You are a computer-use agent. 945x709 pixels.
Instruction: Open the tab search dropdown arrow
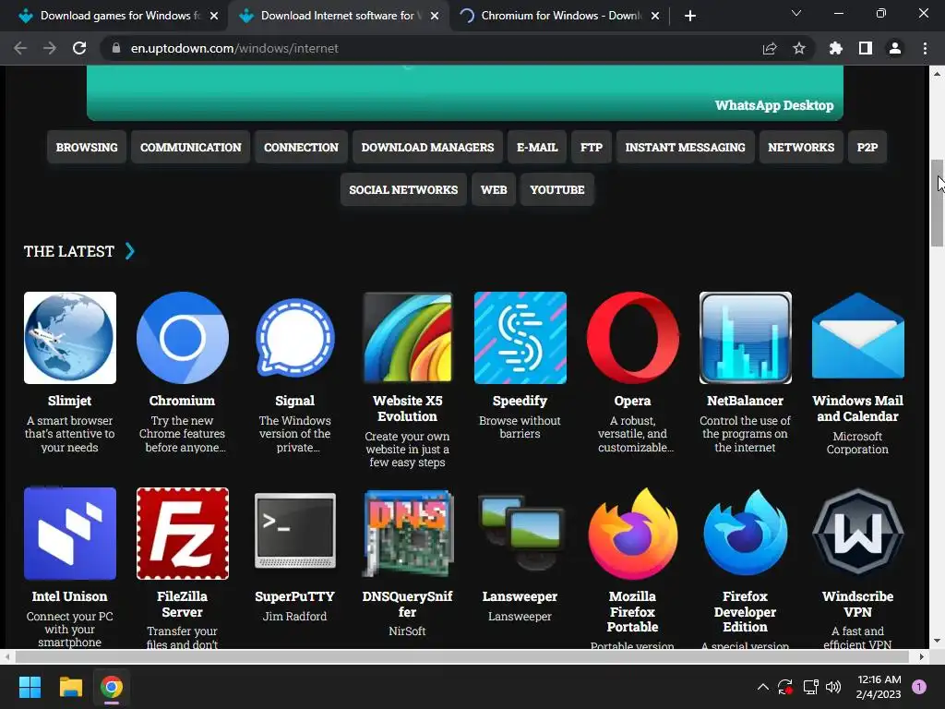tap(796, 13)
